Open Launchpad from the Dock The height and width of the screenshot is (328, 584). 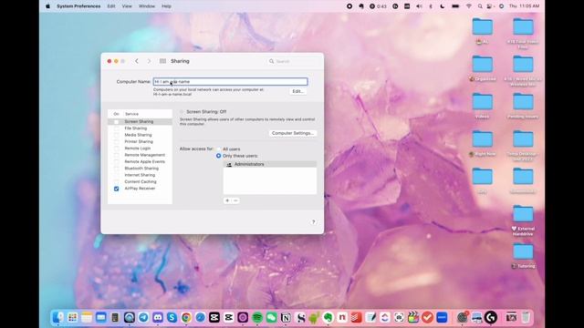pyautogui.click(x=73, y=317)
